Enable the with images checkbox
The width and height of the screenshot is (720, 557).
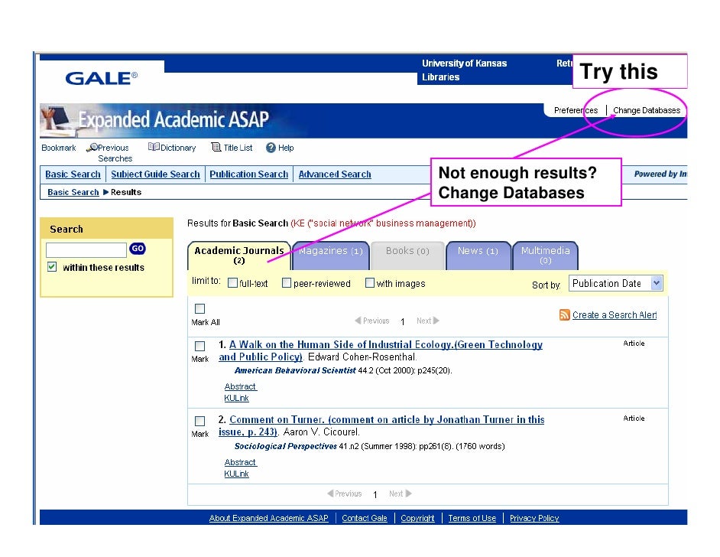[370, 283]
